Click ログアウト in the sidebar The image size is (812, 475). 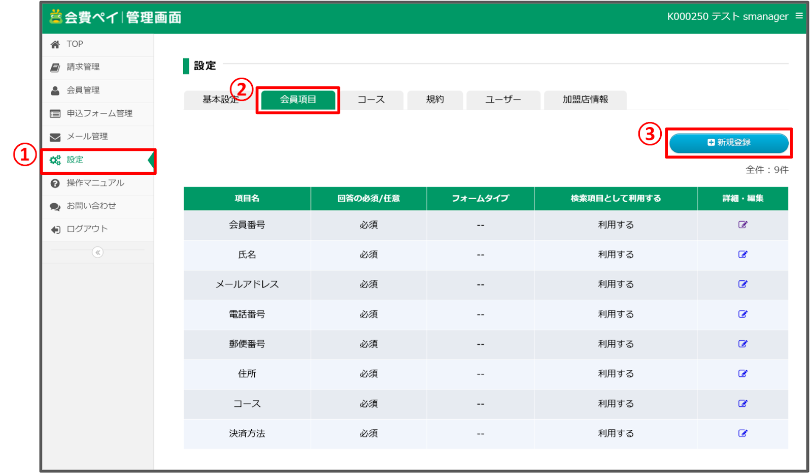87,229
